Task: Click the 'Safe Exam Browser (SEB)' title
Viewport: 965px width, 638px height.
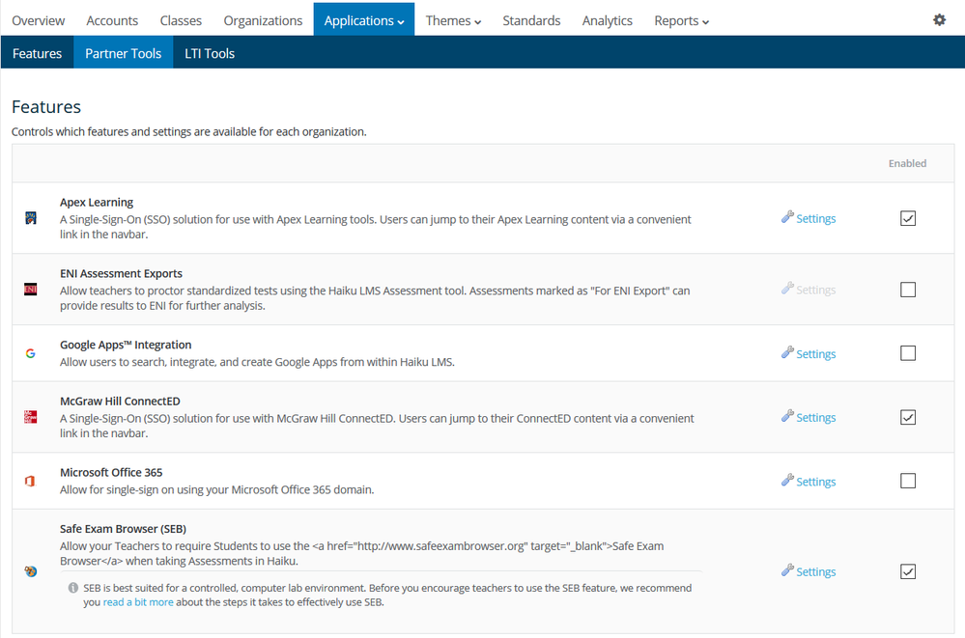Action: click(123, 529)
